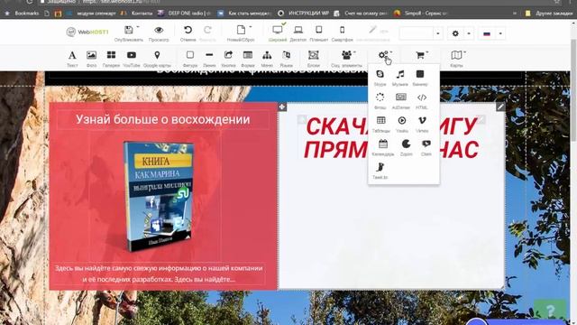The image size is (577, 325).
Task: Open the page selector dropdown arrow
Action: (x=438, y=33)
